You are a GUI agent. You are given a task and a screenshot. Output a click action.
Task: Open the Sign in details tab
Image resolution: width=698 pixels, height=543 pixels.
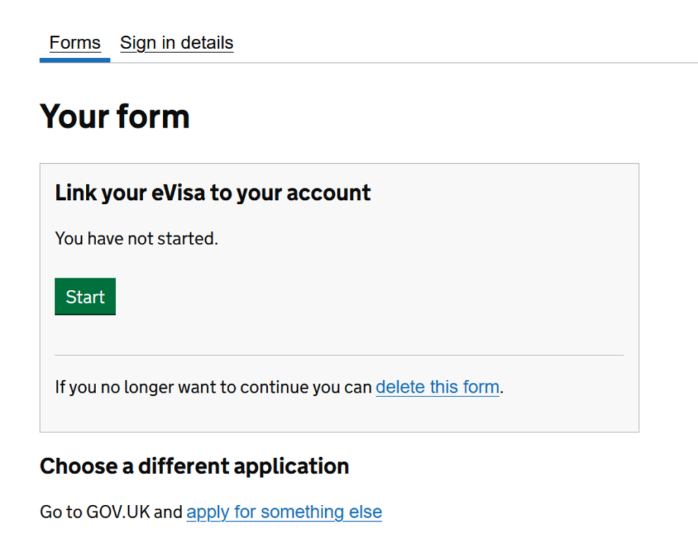tap(177, 43)
